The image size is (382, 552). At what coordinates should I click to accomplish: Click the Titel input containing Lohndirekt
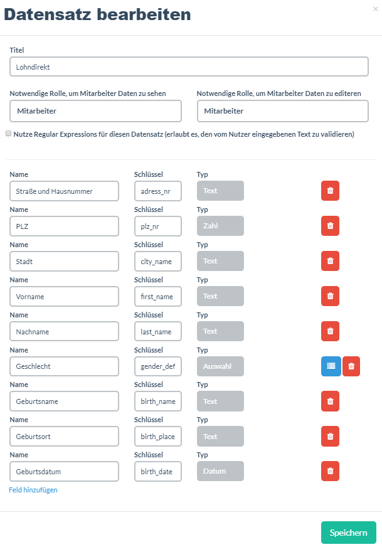[189, 66]
